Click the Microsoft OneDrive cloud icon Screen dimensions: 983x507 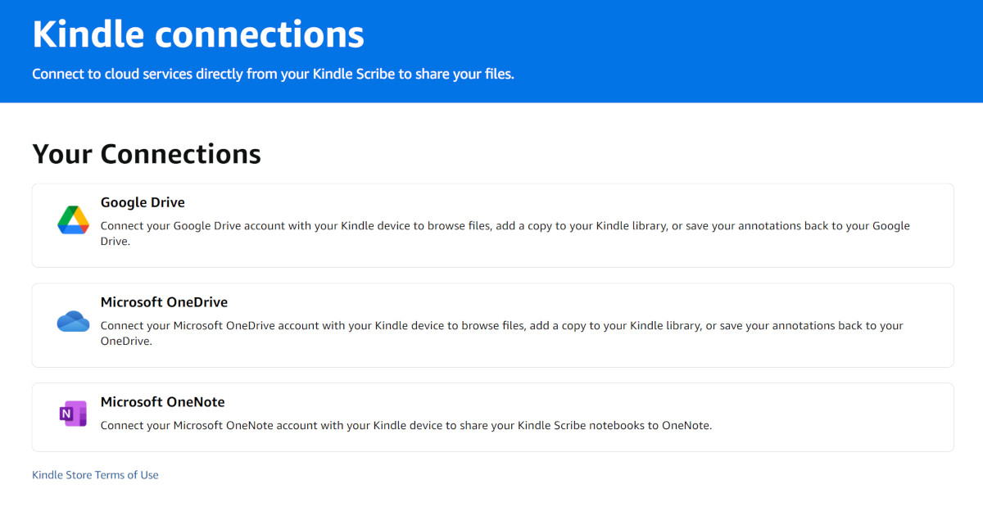[x=73, y=321]
